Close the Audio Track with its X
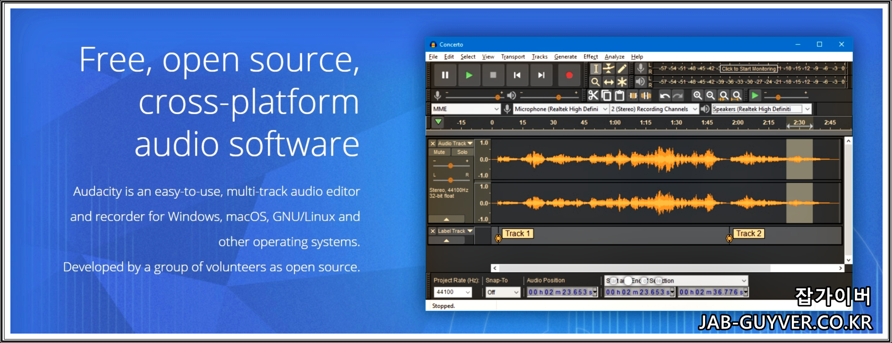This screenshot has height=343, width=892. coord(433,143)
